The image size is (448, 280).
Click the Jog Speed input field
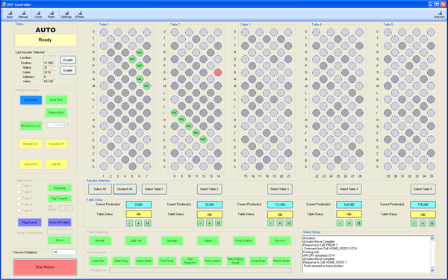(x=66, y=208)
